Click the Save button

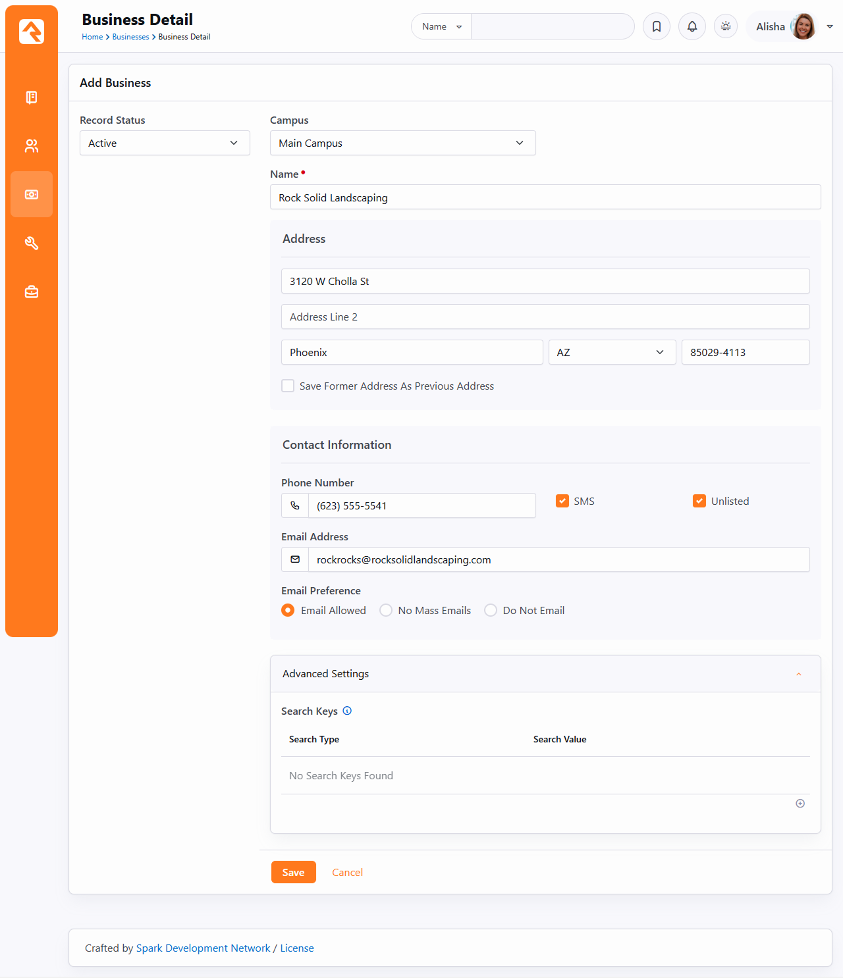(x=293, y=872)
